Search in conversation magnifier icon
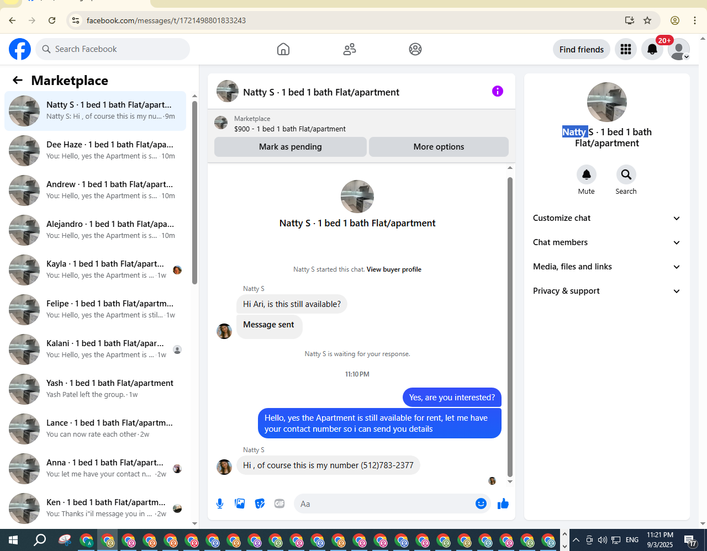 pyautogui.click(x=626, y=174)
